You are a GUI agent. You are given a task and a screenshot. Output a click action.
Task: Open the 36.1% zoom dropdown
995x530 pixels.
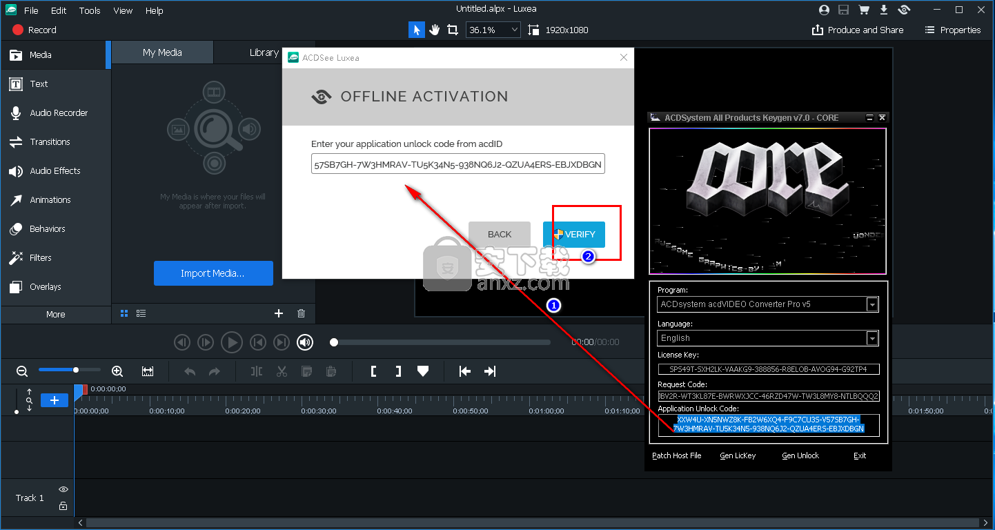[493, 30]
